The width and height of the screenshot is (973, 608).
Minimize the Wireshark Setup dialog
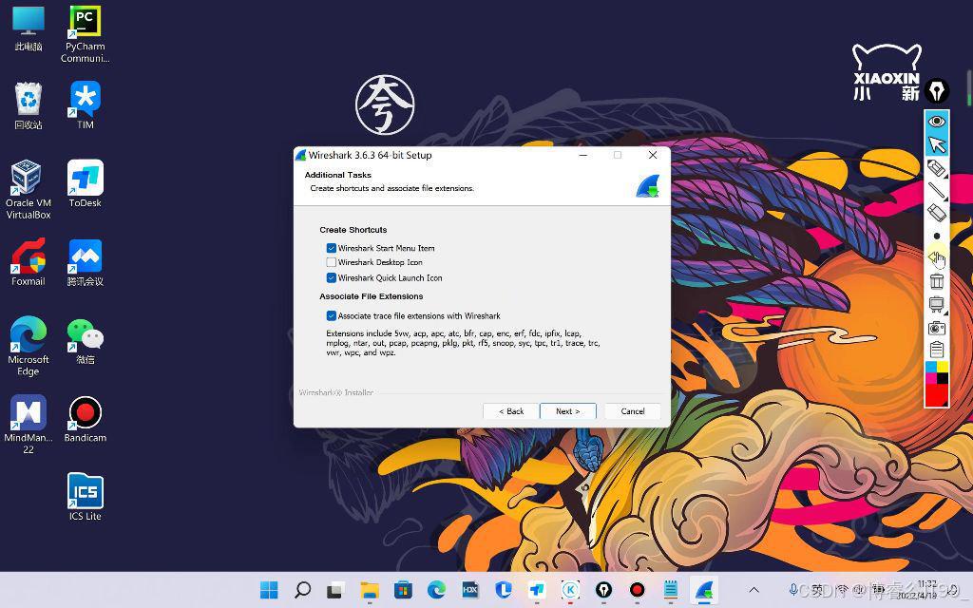pos(583,155)
